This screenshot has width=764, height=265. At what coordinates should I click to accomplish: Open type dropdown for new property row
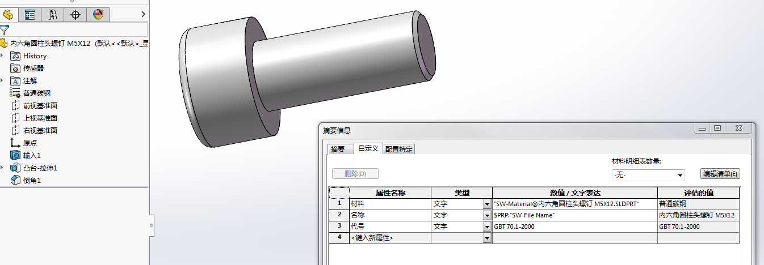[x=486, y=238]
